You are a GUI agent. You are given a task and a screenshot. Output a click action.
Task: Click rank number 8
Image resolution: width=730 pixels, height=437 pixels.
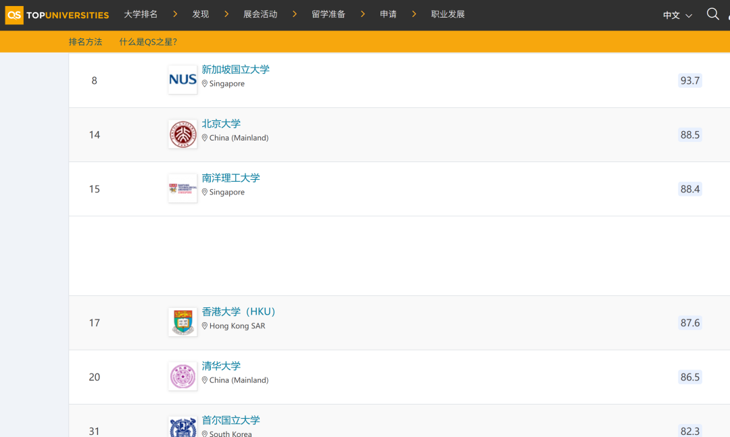point(95,81)
